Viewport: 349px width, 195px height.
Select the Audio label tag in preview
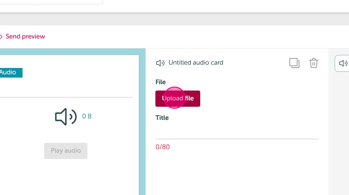11,72
